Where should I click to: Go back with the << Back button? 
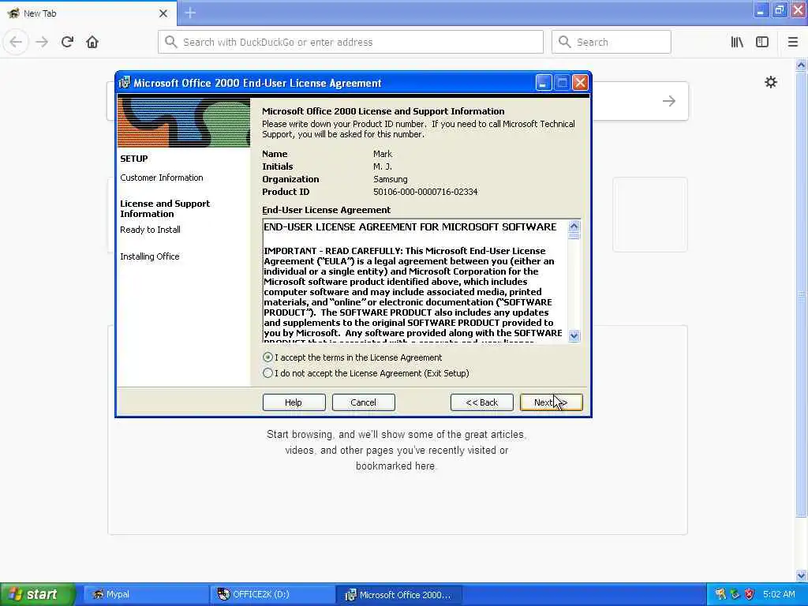tap(482, 402)
